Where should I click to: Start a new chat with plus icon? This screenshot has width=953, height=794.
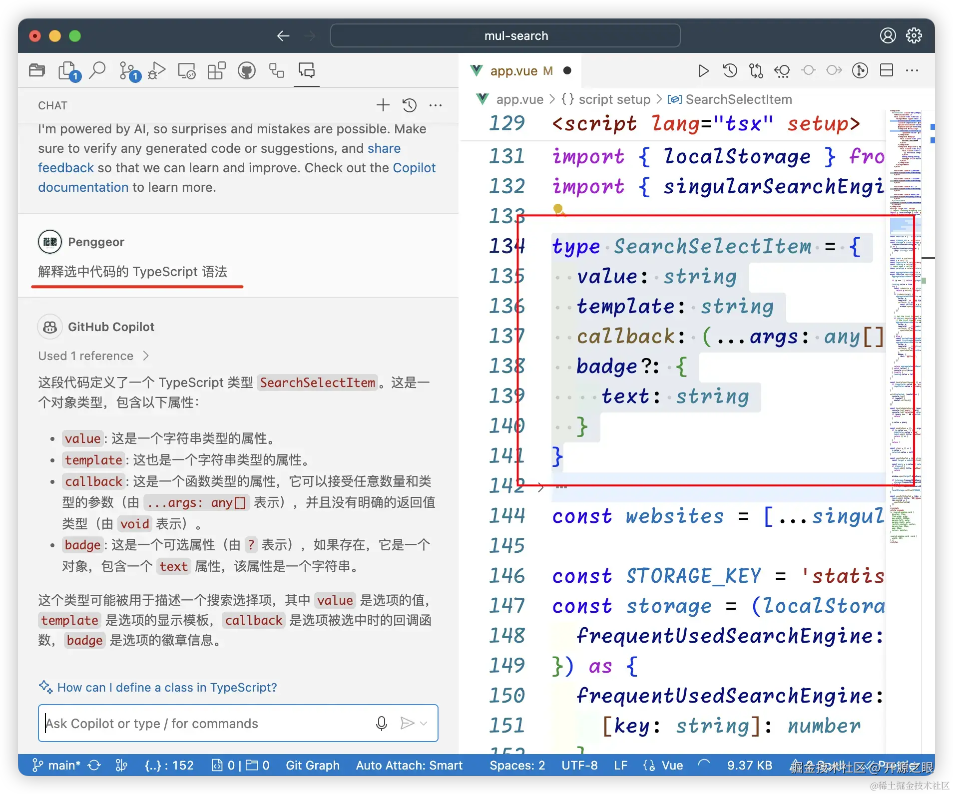(383, 105)
